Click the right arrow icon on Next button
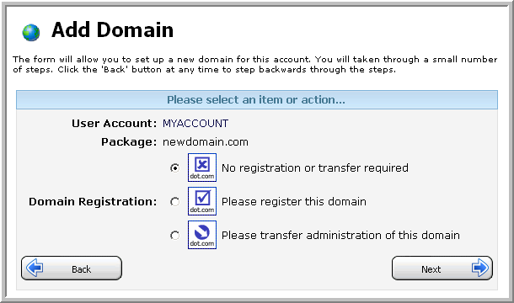Viewport: 514px width, 303px height. click(x=480, y=268)
